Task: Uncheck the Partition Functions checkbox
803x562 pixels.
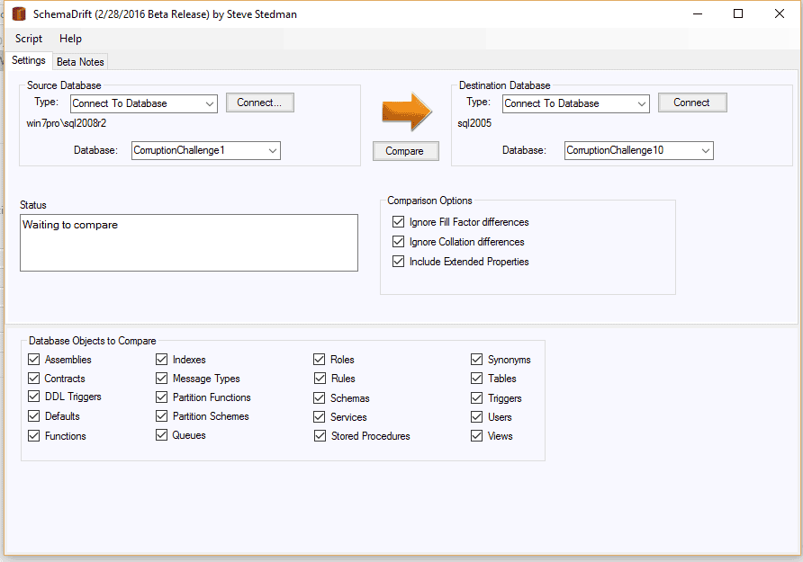Action: 161,397
